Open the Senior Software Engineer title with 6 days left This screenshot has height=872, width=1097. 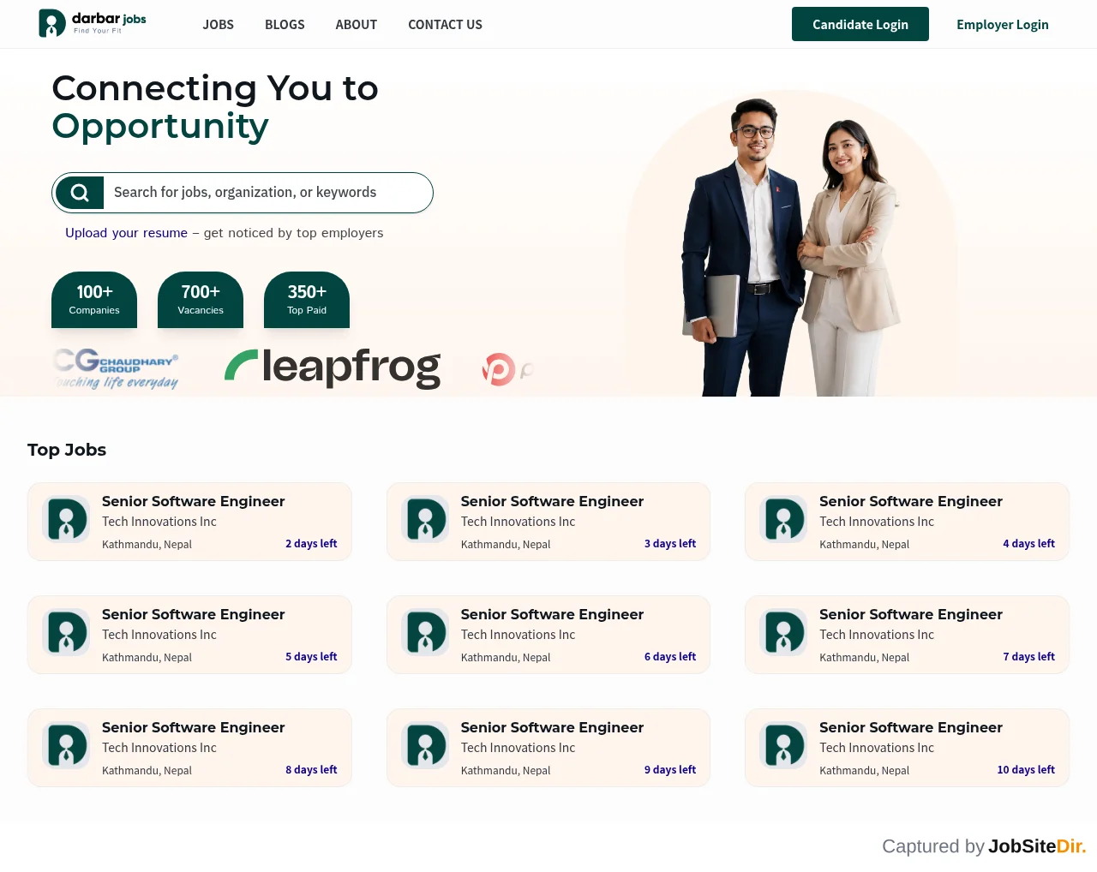[552, 614]
